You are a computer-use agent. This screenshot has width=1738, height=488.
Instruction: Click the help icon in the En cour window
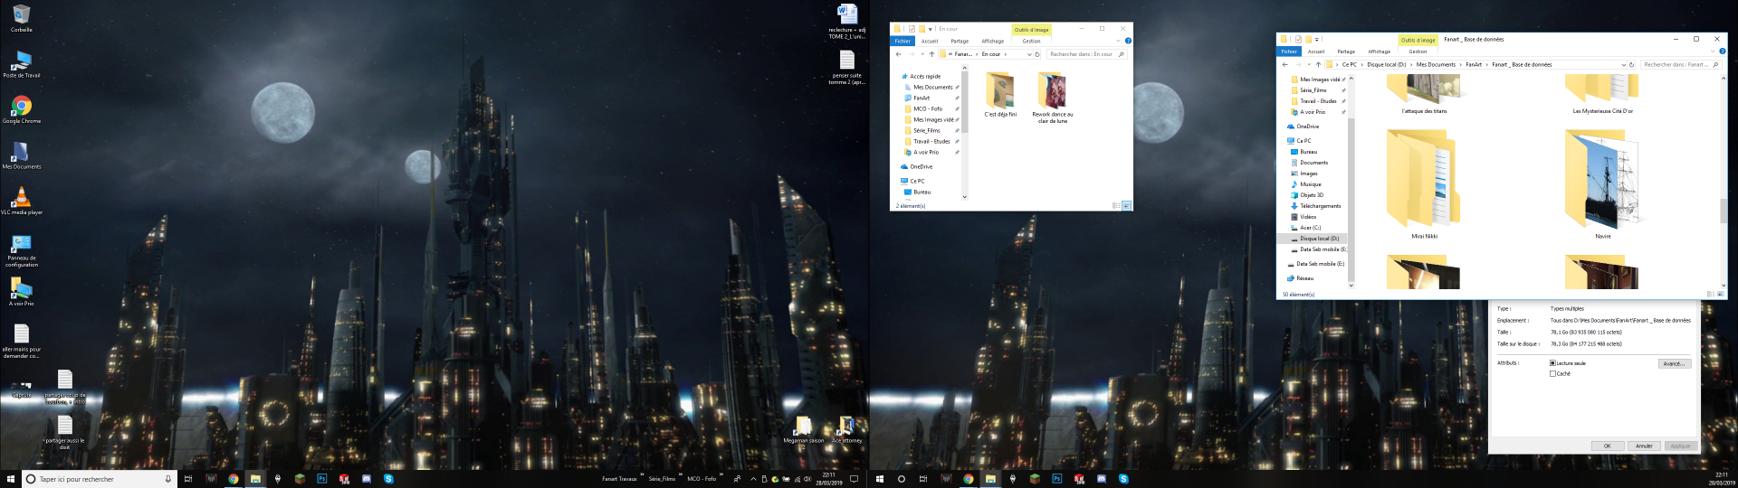point(1128,41)
